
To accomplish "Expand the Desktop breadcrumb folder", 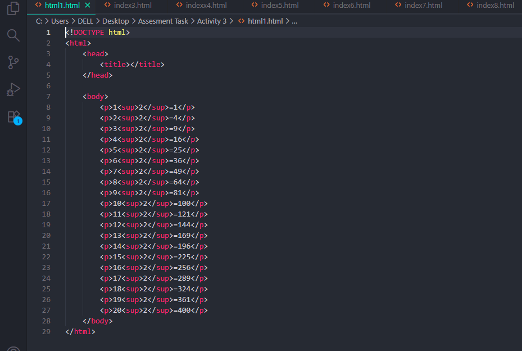I will [115, 21].
